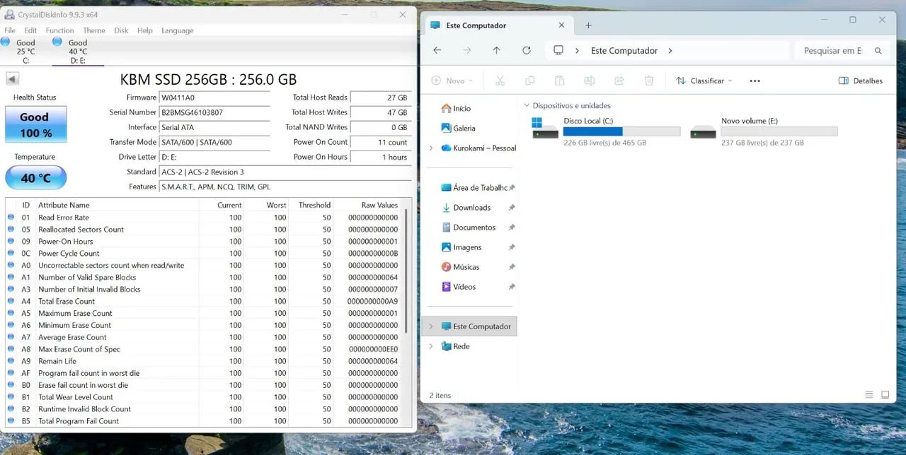Switch to the large icons view button
Image resolution: width=906 pixels, height=455 pixels.
[885, 395]
